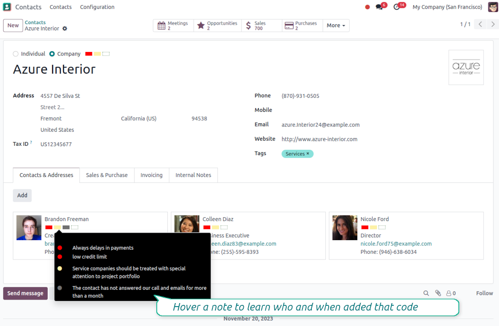Click Nicole Ford's yellow code swatch
The height and width of the screenshot is (326, 499).
[373, 227]
